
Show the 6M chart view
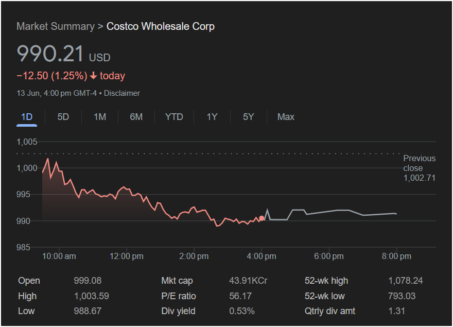[x=136, y=117]
